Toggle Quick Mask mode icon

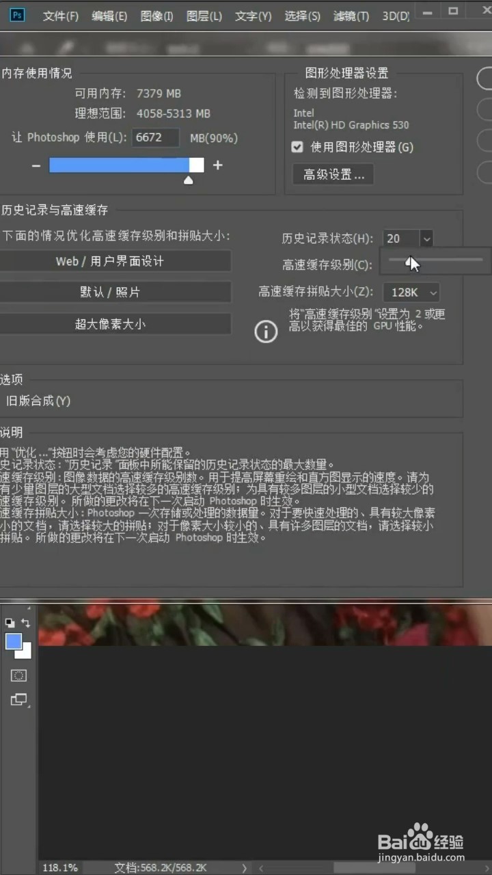pos(18,675)
